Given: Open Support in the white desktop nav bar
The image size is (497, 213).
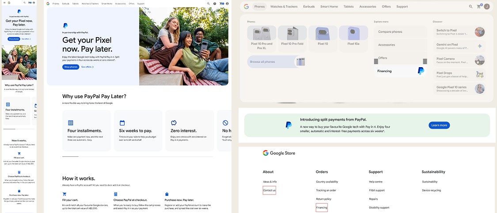Looking at the screenshot, I should coord(141,4).
